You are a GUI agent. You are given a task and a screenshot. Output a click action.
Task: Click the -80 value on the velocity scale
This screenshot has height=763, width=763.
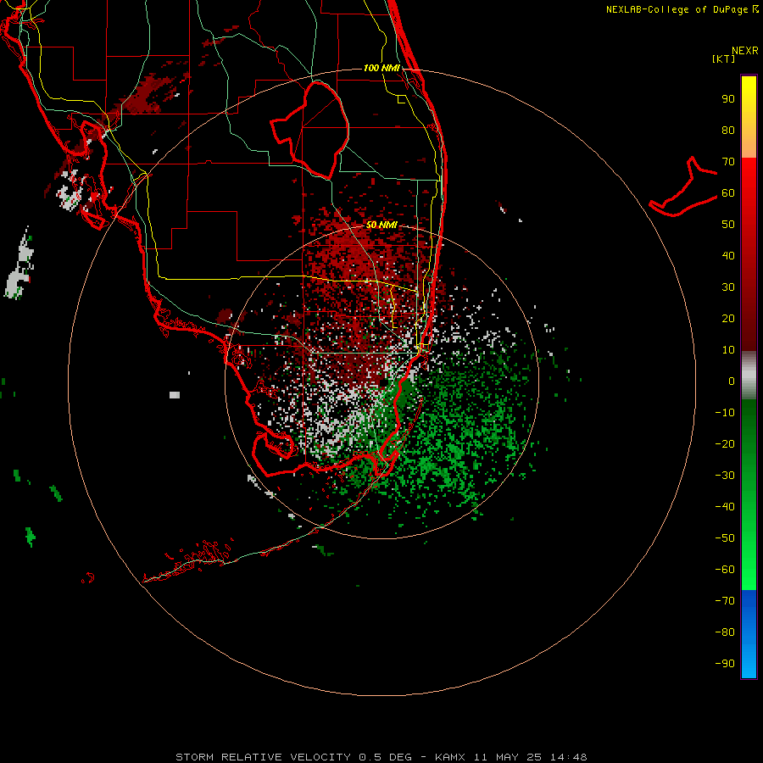725,632
